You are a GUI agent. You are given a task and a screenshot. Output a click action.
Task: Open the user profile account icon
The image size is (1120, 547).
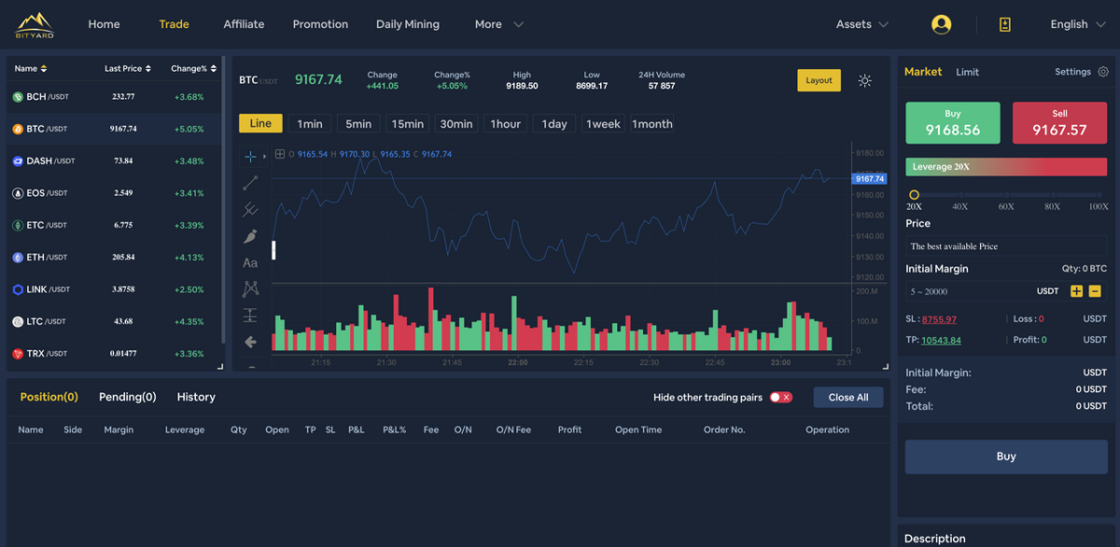pyautogui.click(x=941, y=24)
